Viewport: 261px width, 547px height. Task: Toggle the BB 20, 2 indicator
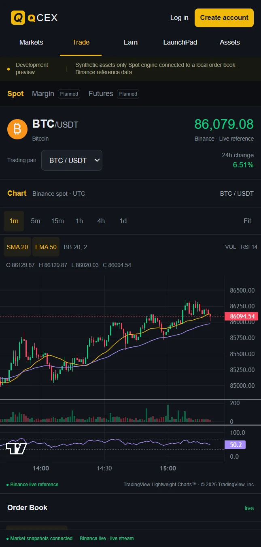(x=75, y=247)
